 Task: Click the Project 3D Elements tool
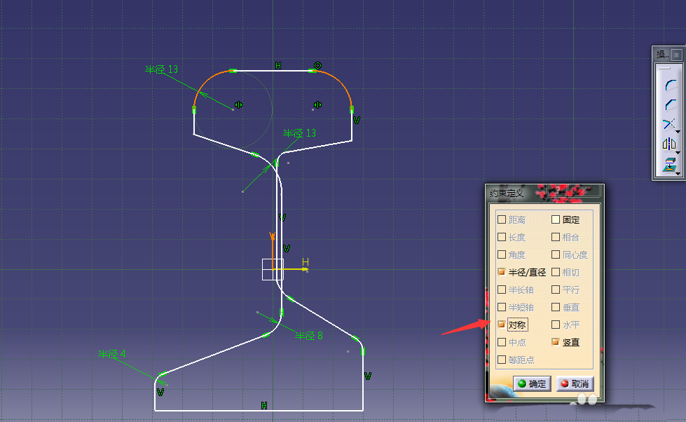(x=668, y=165)
